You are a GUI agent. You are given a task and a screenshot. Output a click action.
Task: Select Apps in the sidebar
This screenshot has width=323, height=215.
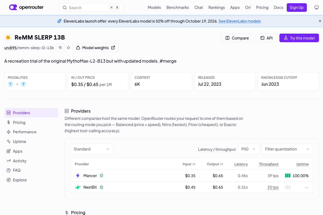click(x=31, y=151)
